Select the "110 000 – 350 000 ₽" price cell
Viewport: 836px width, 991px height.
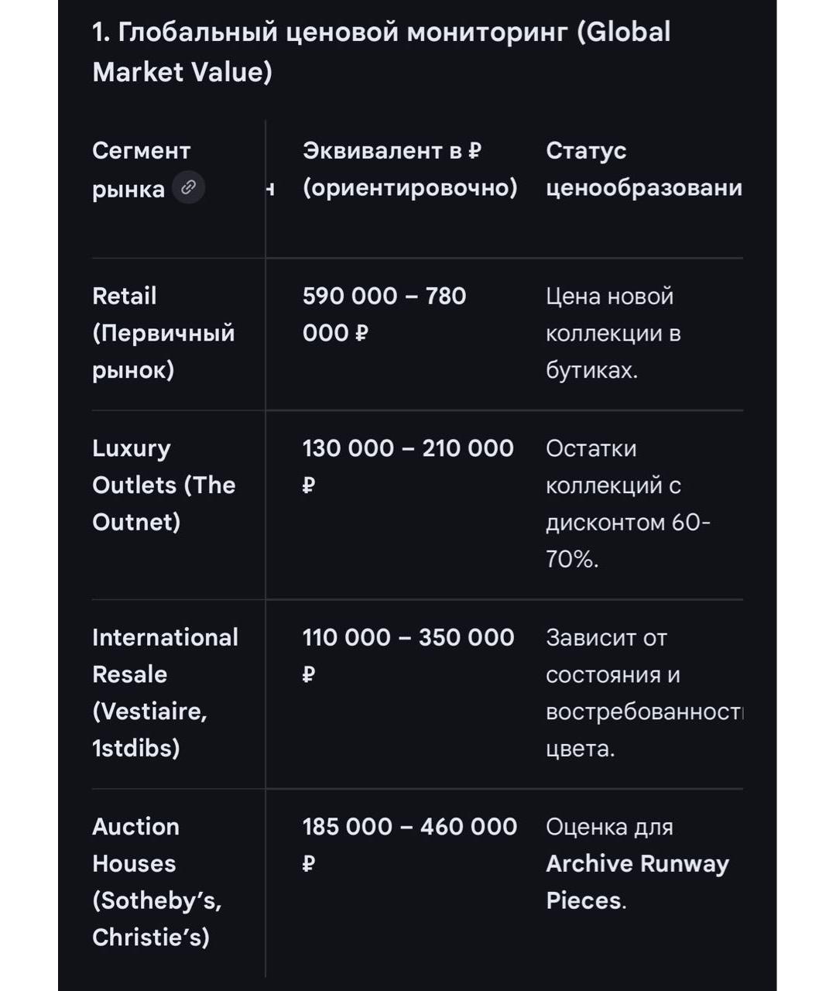tap(408, 655)
